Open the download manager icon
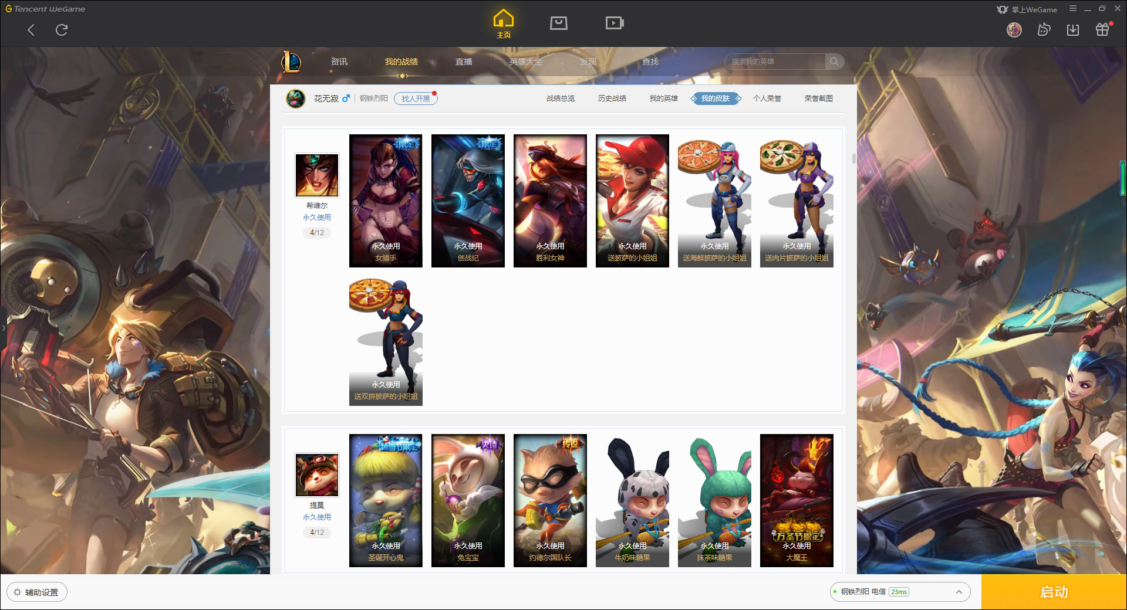The height and width of the screenshot is (610, 1127). point(1073,29)
